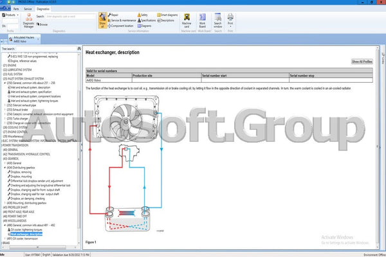Screen dimensions: 386x257
Task: Click the Tree search input field
Action: [x=46, y=49]
